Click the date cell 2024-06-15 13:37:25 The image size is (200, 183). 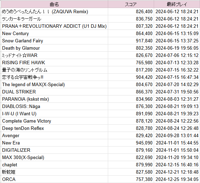(x=177, y=41)
